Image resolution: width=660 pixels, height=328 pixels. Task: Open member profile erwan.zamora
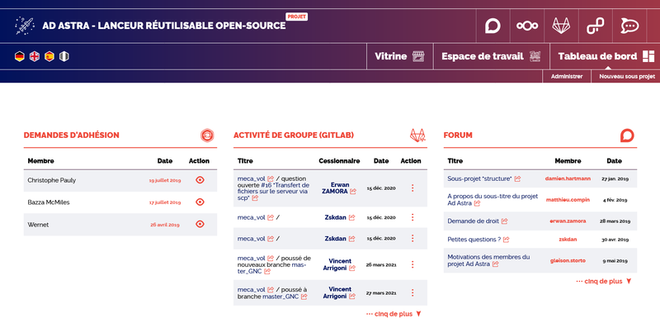(x=568, y=221)
